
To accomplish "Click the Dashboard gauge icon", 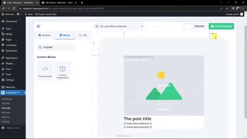I will pos(3,21).
